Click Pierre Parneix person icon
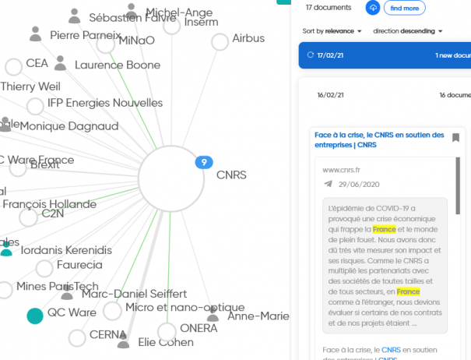Screen dimensions: 471x360 coord(36,34)
